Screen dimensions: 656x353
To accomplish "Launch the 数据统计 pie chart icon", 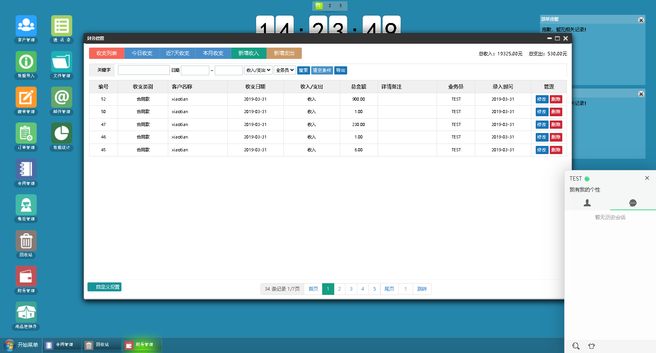I will point(62,133).
